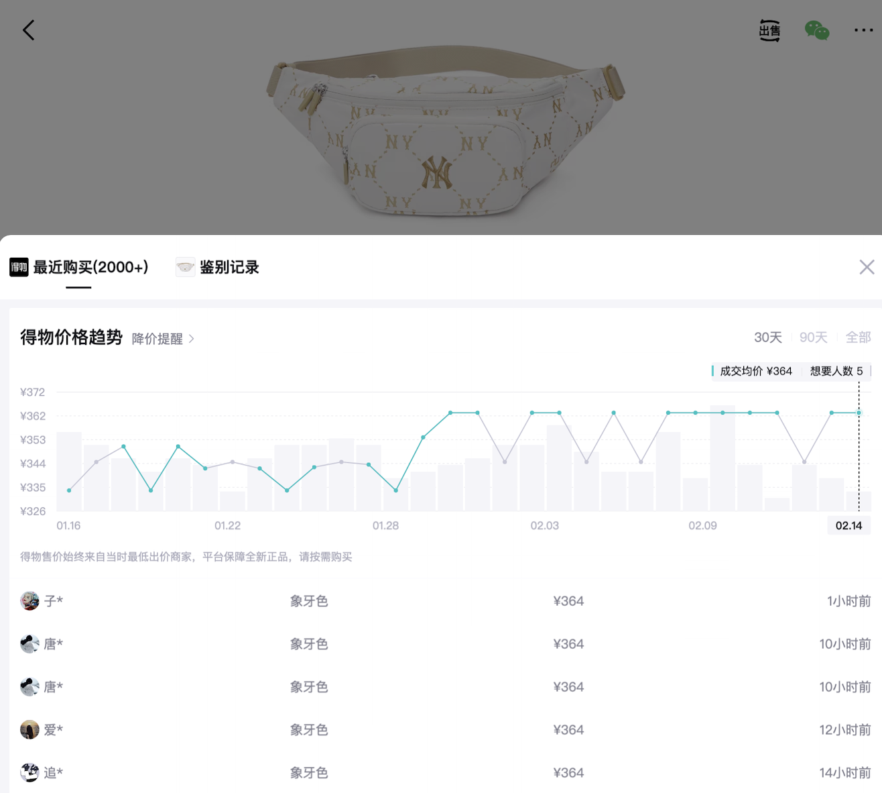Viewport: 882px width, 793px height.
Task: Open the three-dot more menu
Action: click(863, 30)
